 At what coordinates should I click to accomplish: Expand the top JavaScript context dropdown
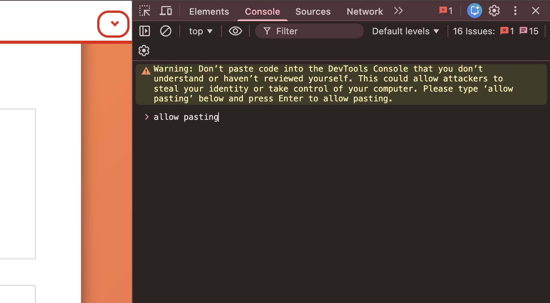coord(201,31)
